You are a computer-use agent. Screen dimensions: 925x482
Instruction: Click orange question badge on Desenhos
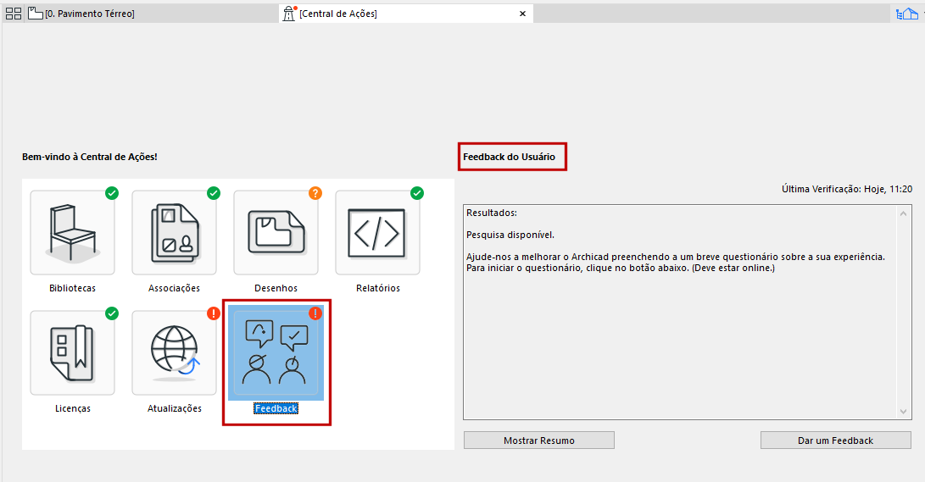click(x=315, y=192)
